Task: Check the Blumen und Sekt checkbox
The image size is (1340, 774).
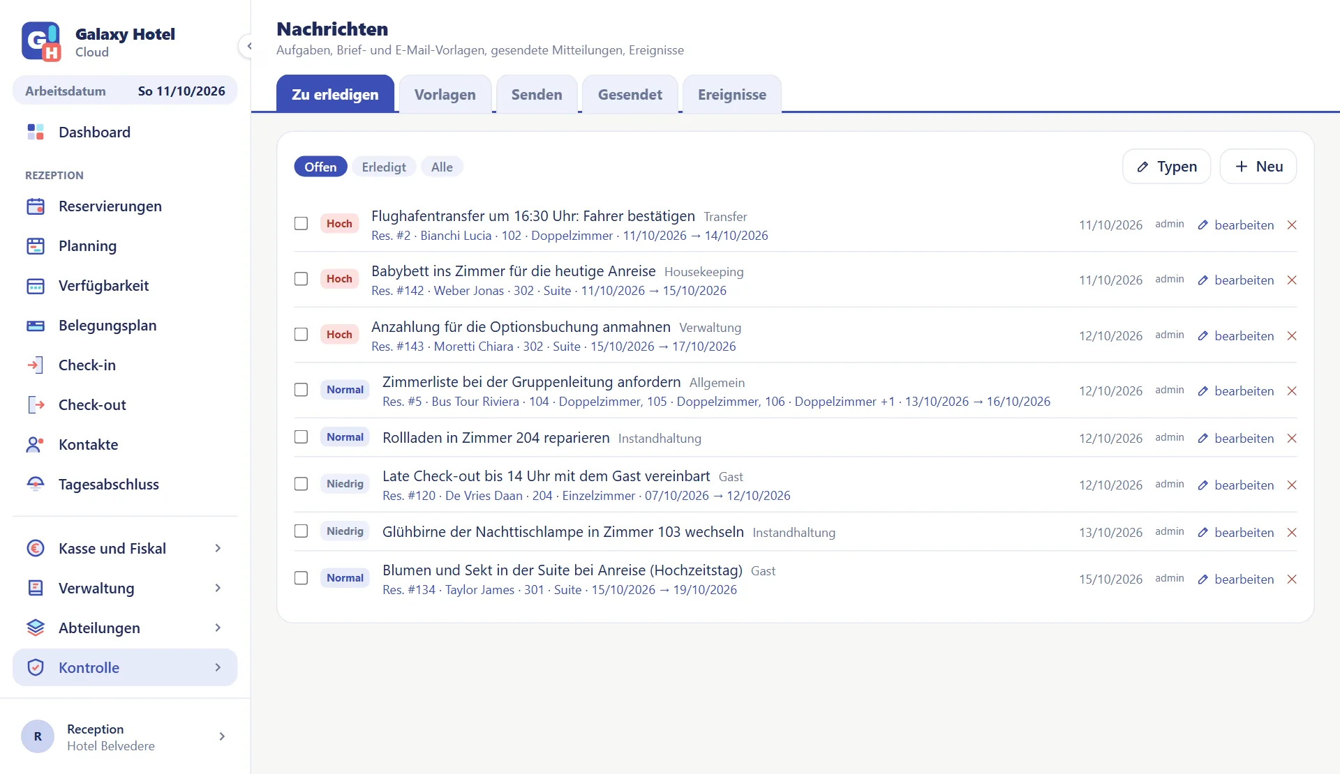Action: coord(301,578)
